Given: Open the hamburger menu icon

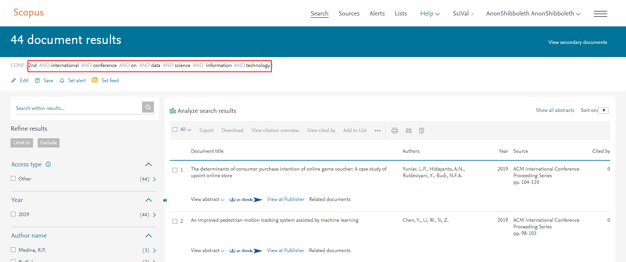Looking at the screenshot, I should point(600,14).
